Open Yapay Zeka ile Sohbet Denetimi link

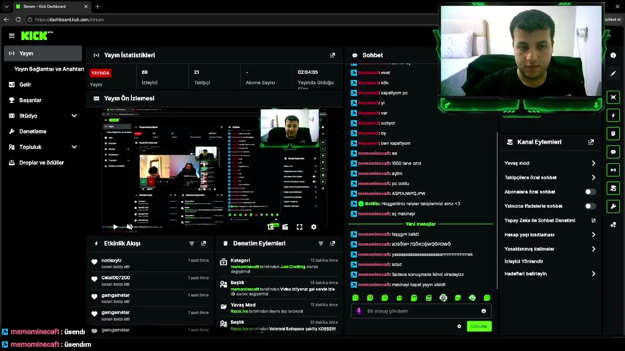click(550, 220)
